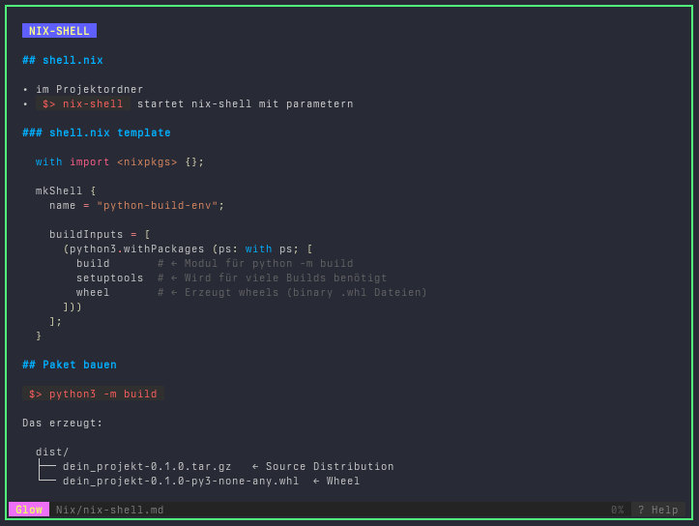
Task: Click the 'setuptools' package entry
Action: tap(110, 278)
